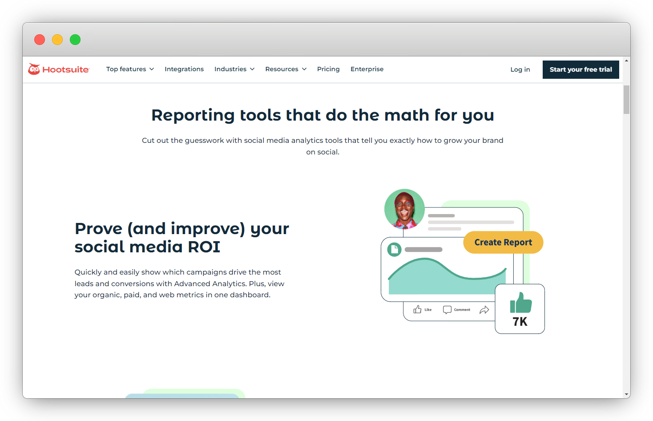The height and width of the screenshot is (421, 653).
Task: Click the green circular document icon
Action: [x=394, y=250]
